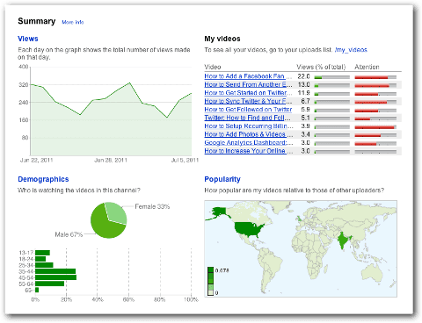Screen dimensions: 422x323
Task: Open the Popularity section heading link
Action: [222, 179]
